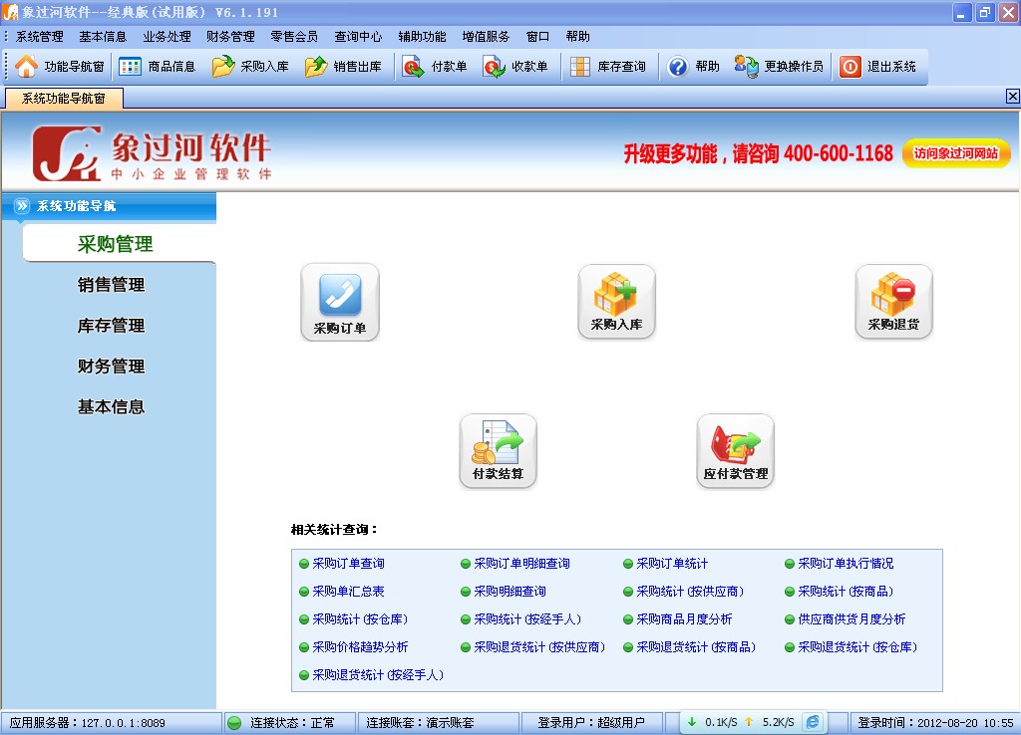Click 更换操作员 in the toolbar
The height and width of the screenshot is (735, 1021).
(x=779, y=67)
